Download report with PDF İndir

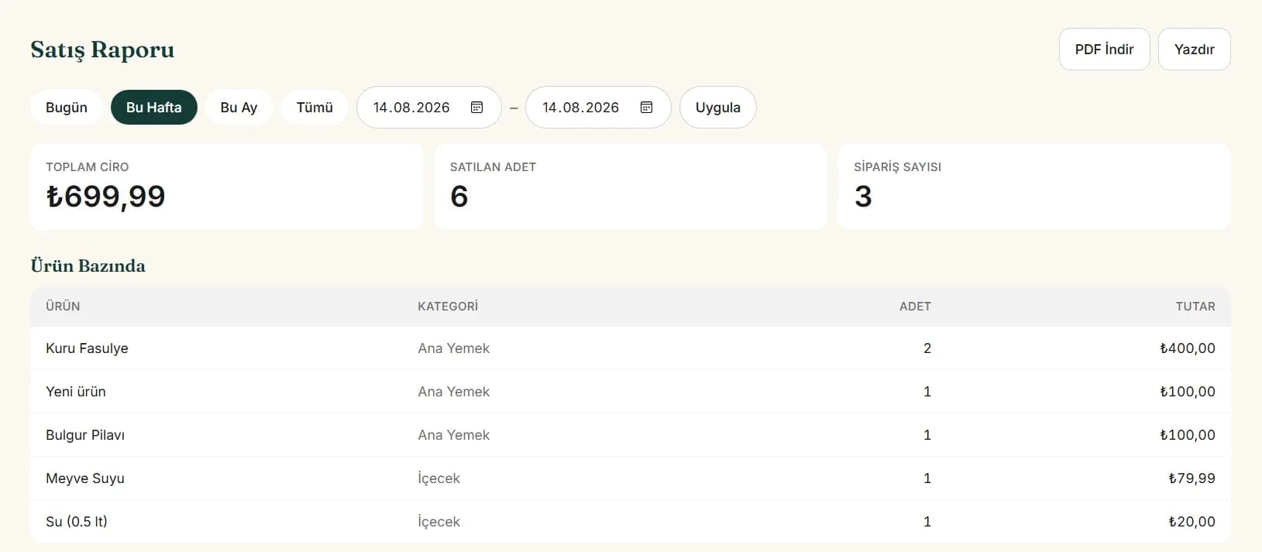[x=1105, y=50]
